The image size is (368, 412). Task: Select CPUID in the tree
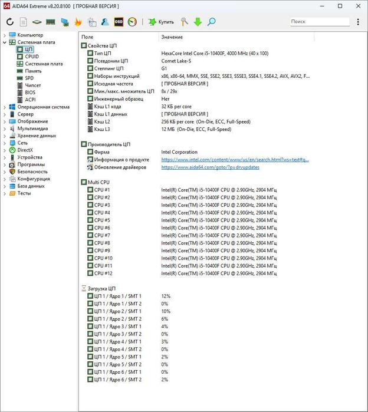pyautogui.click(x=28, y=57)
